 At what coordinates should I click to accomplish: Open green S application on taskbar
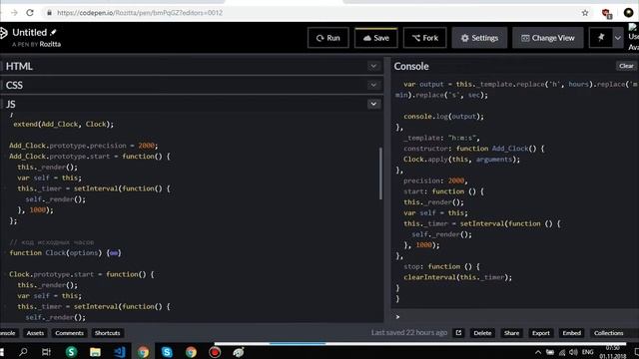71,352
